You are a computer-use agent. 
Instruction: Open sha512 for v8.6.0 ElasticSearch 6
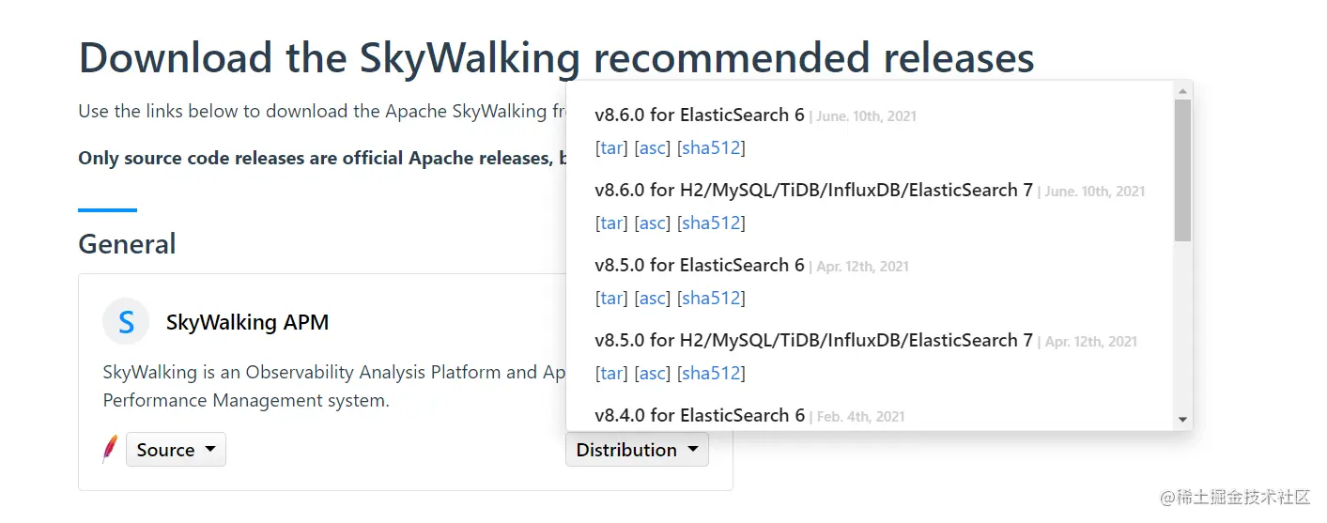tap(711, 147)
